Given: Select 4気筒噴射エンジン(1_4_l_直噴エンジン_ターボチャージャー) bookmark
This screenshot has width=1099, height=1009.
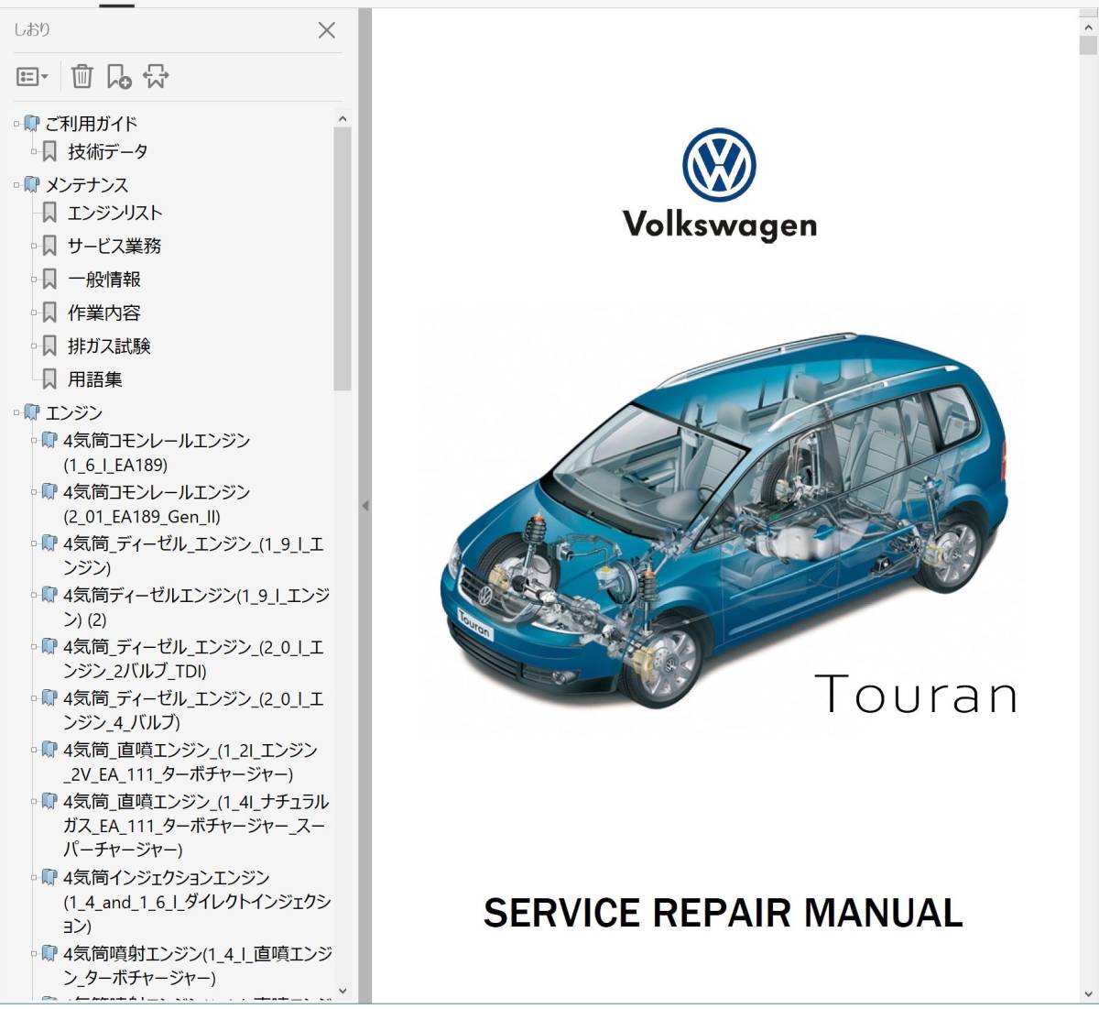Looking at the screenshot, I should tap(197, 966).
